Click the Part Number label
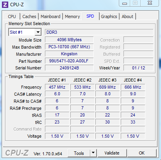Viewport: 161px width, 160px height. click(x=30, y=61)
